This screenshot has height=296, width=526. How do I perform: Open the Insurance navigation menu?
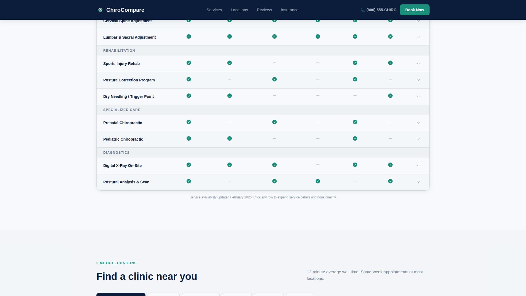pos(289,10)
